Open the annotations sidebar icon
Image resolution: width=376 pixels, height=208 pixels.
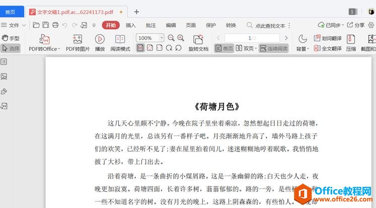(x=4, y=91)
